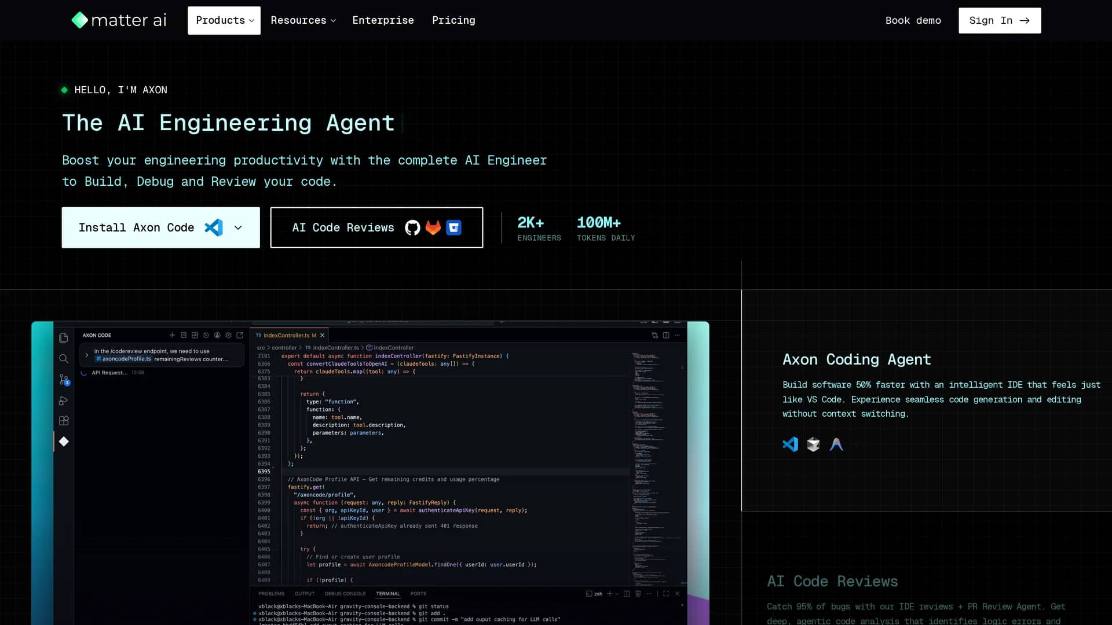
Task: Click the third IDE icon under Axon Coding Agent
Action: click(836, 444)
